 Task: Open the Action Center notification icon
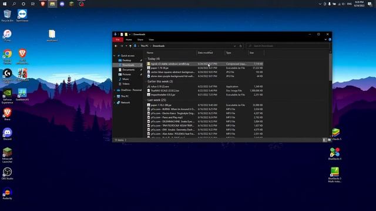pyautogui.click(x=370, y=4)
